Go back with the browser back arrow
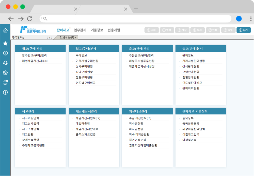This screenshot has height=176, width=254. pos(11,19)
